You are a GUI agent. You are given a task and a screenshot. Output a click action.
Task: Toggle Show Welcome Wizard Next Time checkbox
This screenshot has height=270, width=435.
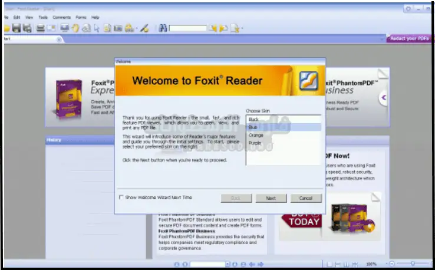(121, 197)
